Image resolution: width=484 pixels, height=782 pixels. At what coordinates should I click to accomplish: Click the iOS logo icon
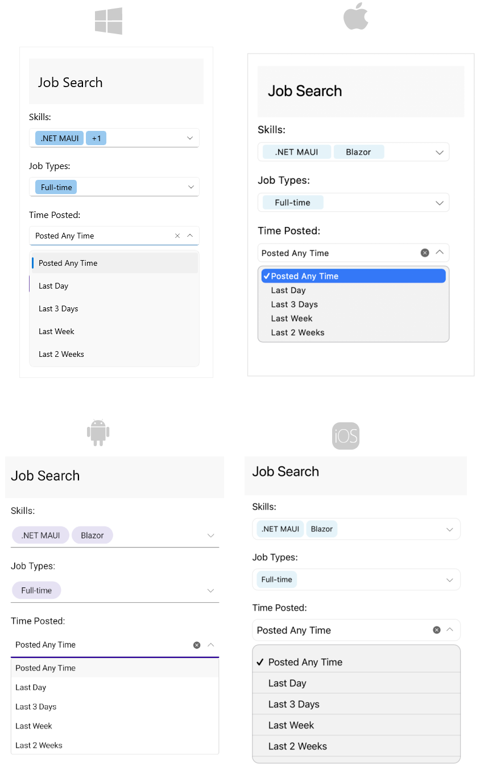click(346, 437)
